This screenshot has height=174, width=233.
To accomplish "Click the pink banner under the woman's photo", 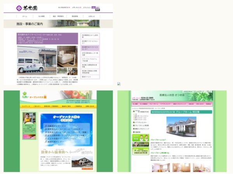I will coord(29,136).
